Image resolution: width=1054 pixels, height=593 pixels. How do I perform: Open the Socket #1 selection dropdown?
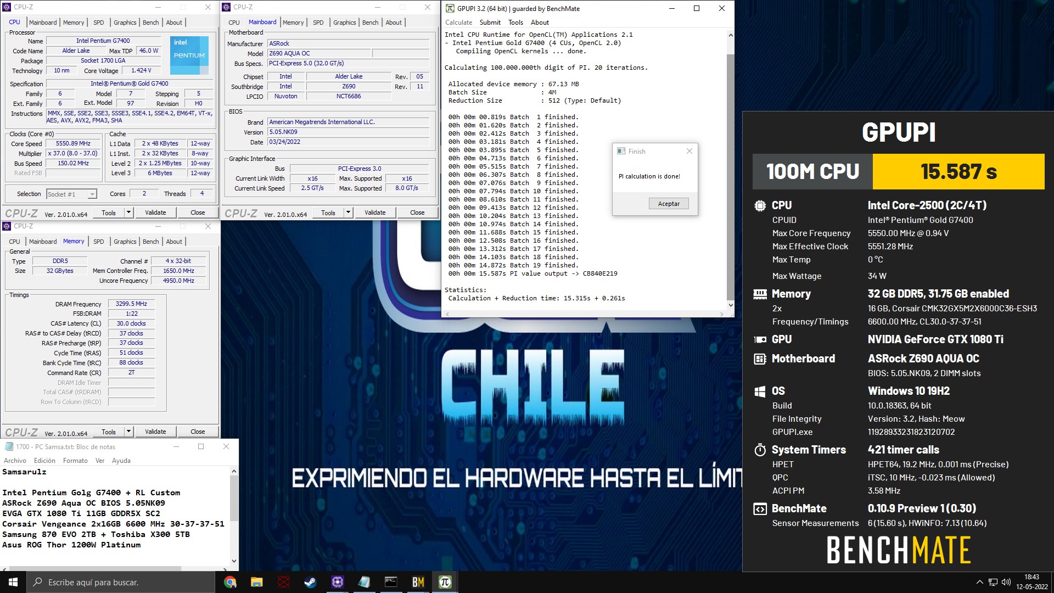click(92, 194)
